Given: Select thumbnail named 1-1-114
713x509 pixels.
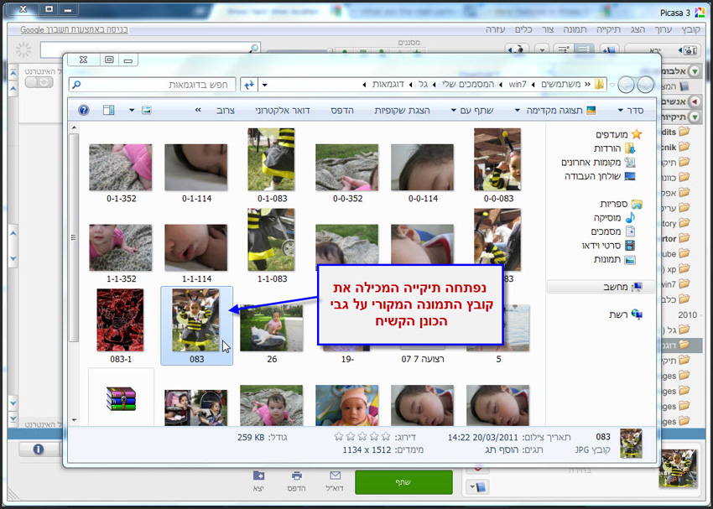Looking at the screenshot, I should 196,247.
